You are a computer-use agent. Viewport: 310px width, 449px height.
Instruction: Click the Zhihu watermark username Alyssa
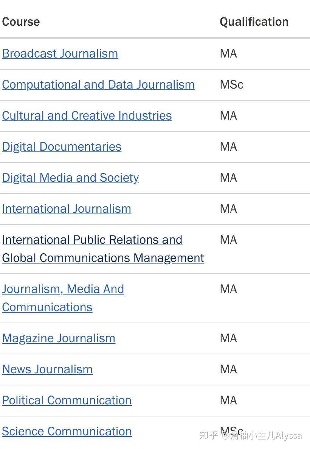coord(288,435)
